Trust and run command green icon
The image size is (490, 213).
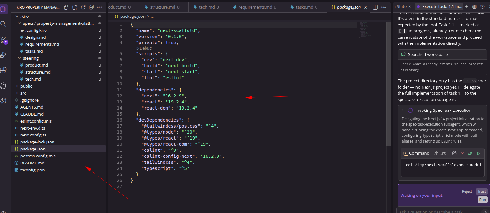[x=470, y=153]
